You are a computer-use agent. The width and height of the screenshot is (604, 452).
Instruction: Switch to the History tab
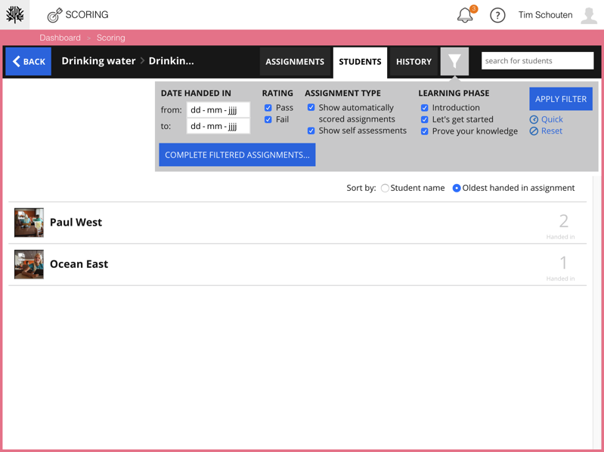pos(414,61)
